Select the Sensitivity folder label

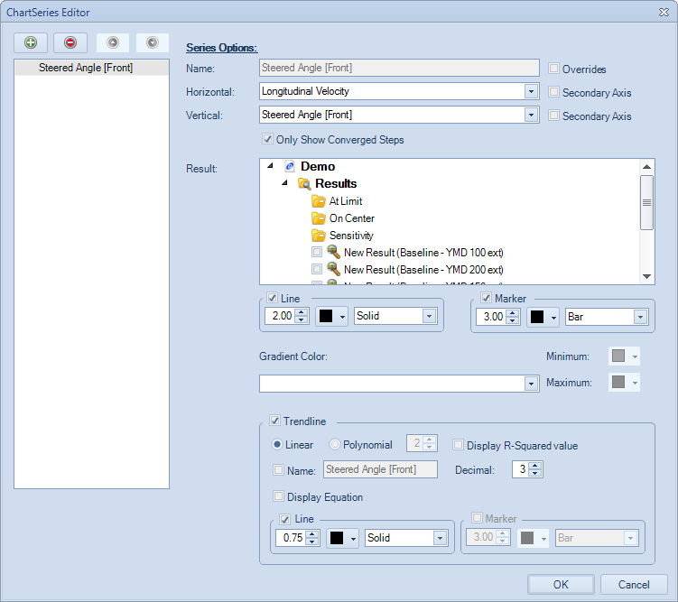(351, 236)
